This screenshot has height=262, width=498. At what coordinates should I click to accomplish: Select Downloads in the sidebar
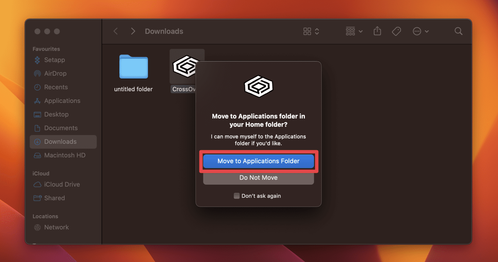(60, 142)
